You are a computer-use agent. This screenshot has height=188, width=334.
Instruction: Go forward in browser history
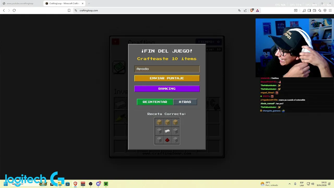(x=9, y=10)
